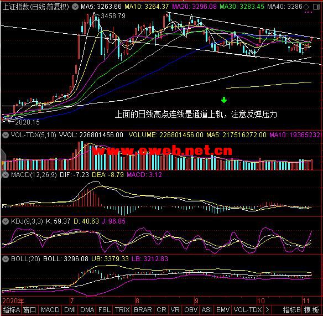Click the MACD: 3.12 value
The height and width of the screenshot is (316, 323).
tap(144, 175)
